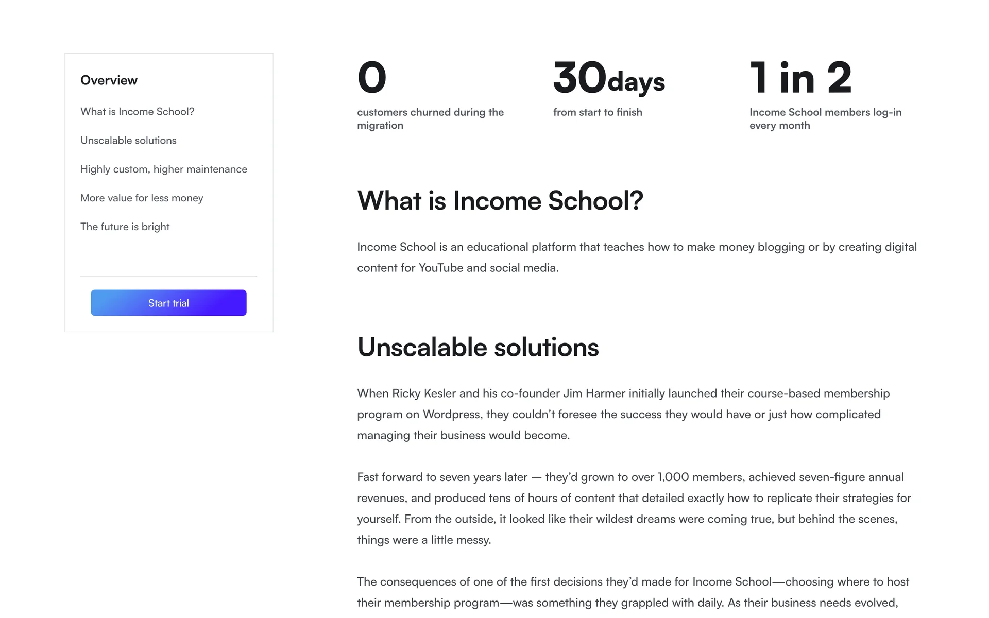
Task: Click the 'customers churned during the migration' caption
Action: [430, 119]
